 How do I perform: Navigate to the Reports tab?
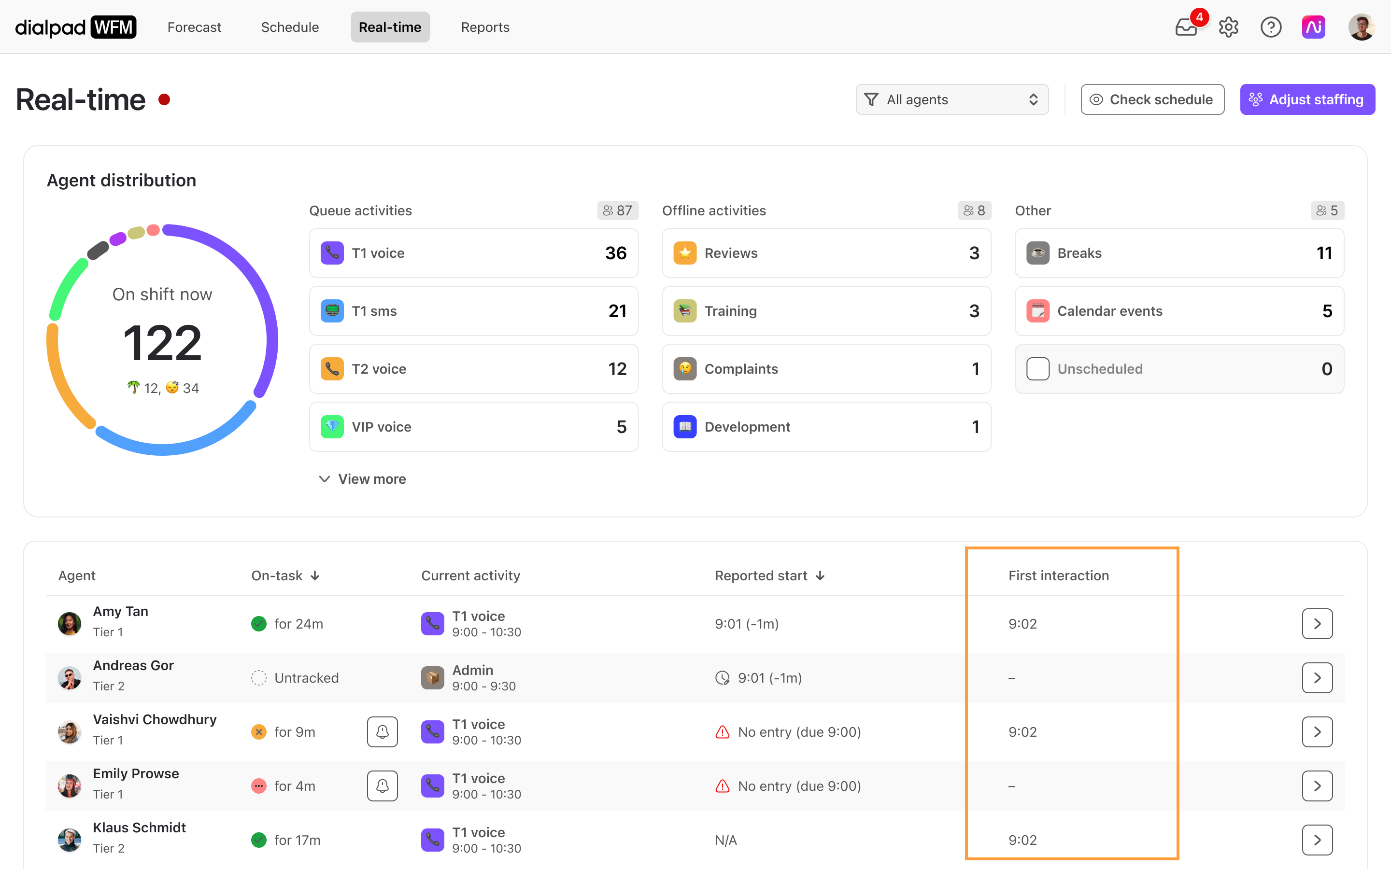pos(485,27)
